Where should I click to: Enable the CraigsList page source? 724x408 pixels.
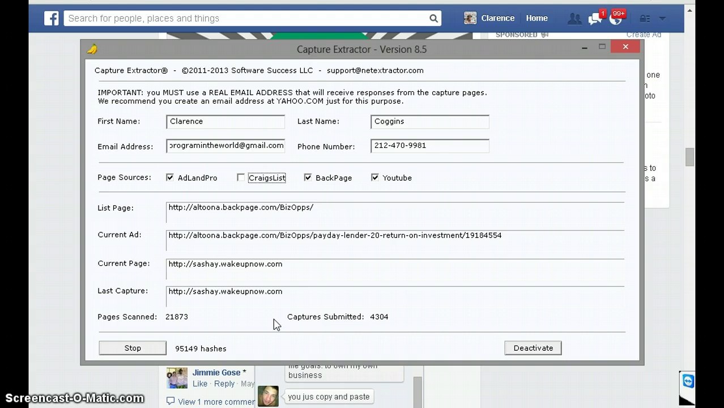(241, 177)
